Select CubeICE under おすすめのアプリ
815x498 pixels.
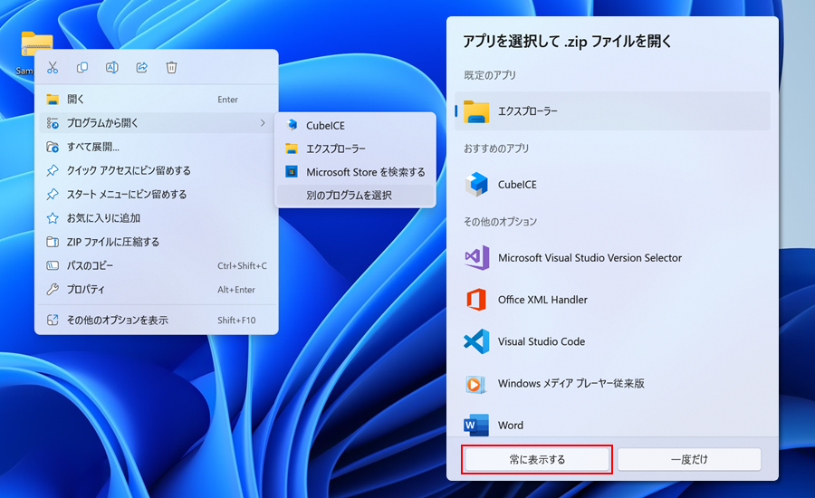click(x=612, y=185)
